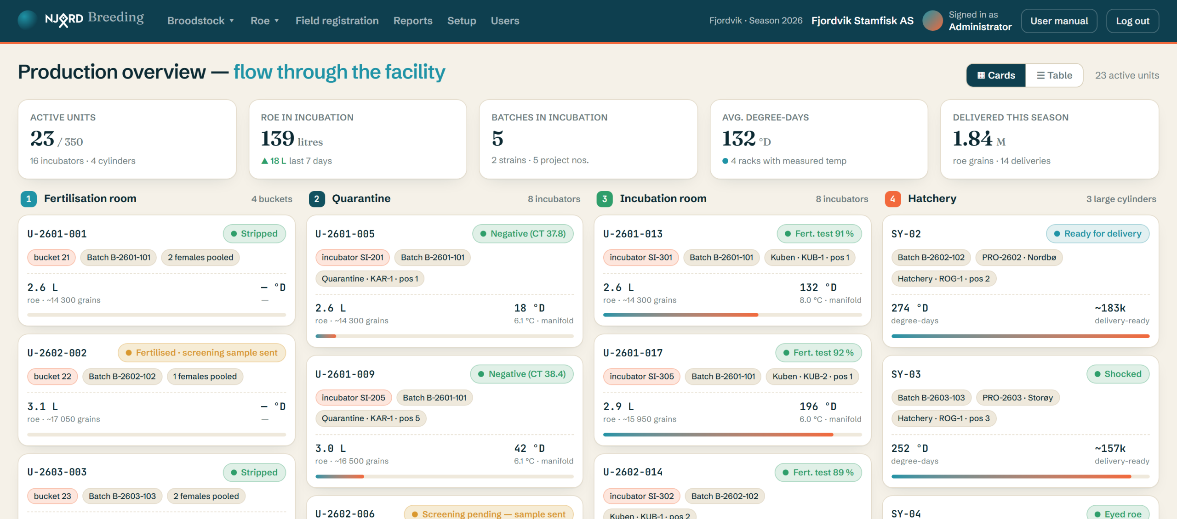1177x519 pixels.
Task: Expand the Roe dropdown menu
Action: coord(265,21)
